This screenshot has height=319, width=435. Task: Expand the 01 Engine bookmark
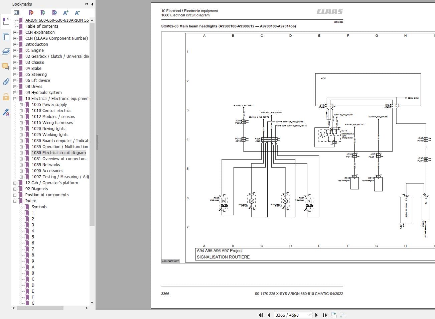[x=15, y=50]
